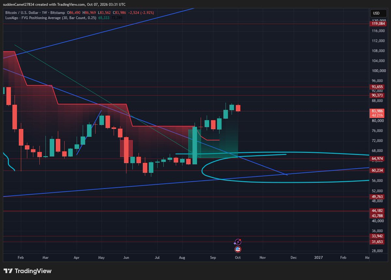Click the close value C83,986

pos(119,13)
